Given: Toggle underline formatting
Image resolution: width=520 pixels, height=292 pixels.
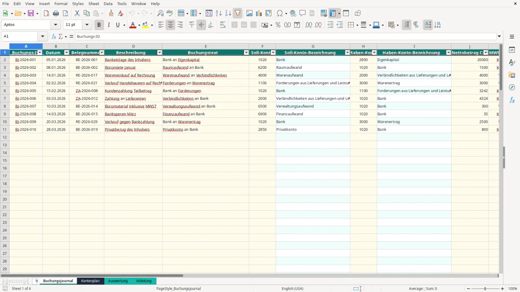Looking at the screenshot, I should coord(118,25).
